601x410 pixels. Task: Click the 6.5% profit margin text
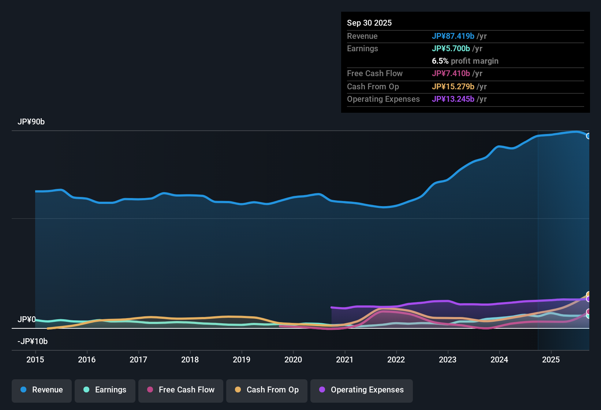pyautogui.click(x=465, y=61)
